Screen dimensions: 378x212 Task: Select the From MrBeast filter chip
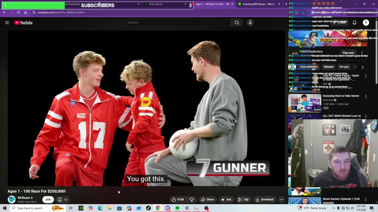[309, 67]
